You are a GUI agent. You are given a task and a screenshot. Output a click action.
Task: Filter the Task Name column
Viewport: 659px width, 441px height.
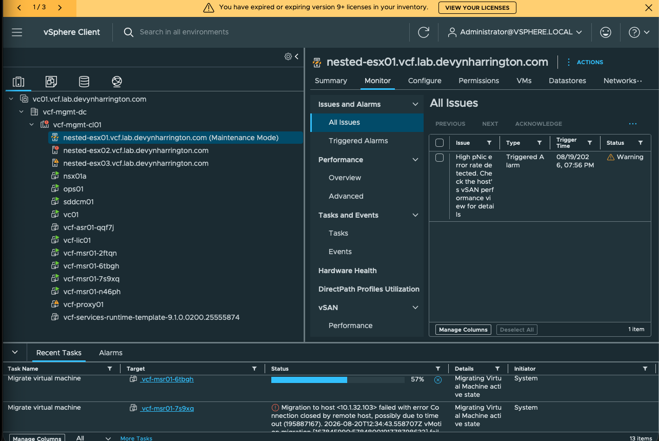pos(110,369)
